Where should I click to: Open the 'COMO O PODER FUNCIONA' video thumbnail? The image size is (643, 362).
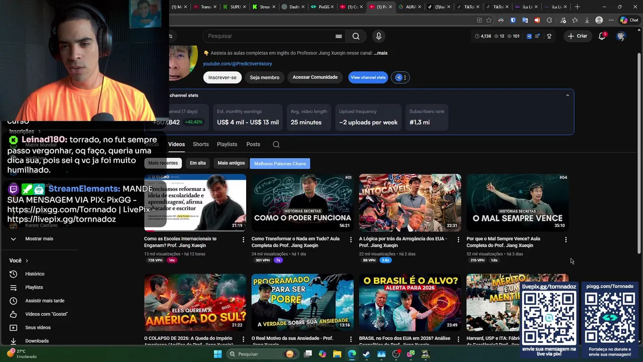click(x=302, y=203)
